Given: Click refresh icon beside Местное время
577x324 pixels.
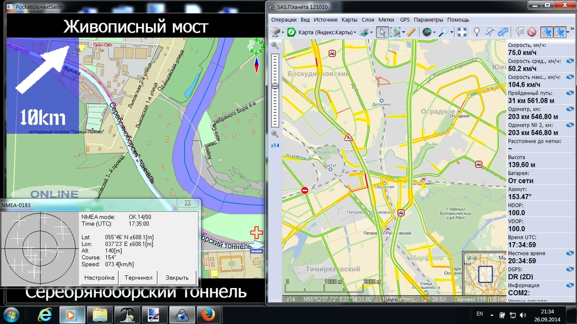Looking at the screenshot, I should [x=570, y=253].
